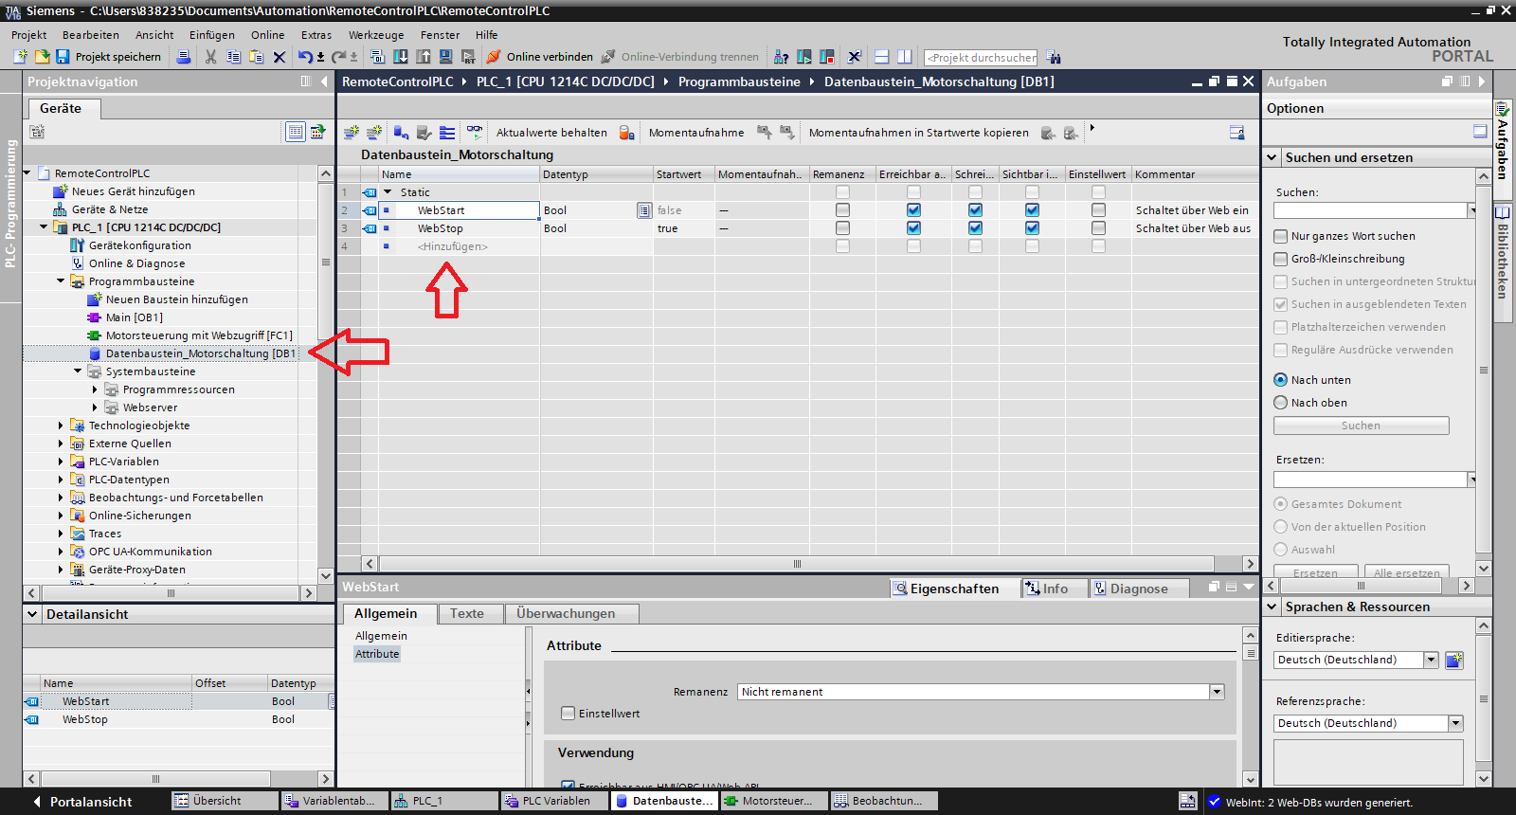Screen dimensions: 1516x815
Task: Click the stop CPU icon in main toolbar
Action: (827, 57)
